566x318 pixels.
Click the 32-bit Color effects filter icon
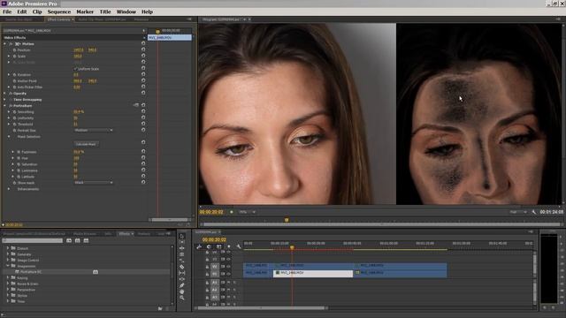pyautogui.click(x=77, y=240)
